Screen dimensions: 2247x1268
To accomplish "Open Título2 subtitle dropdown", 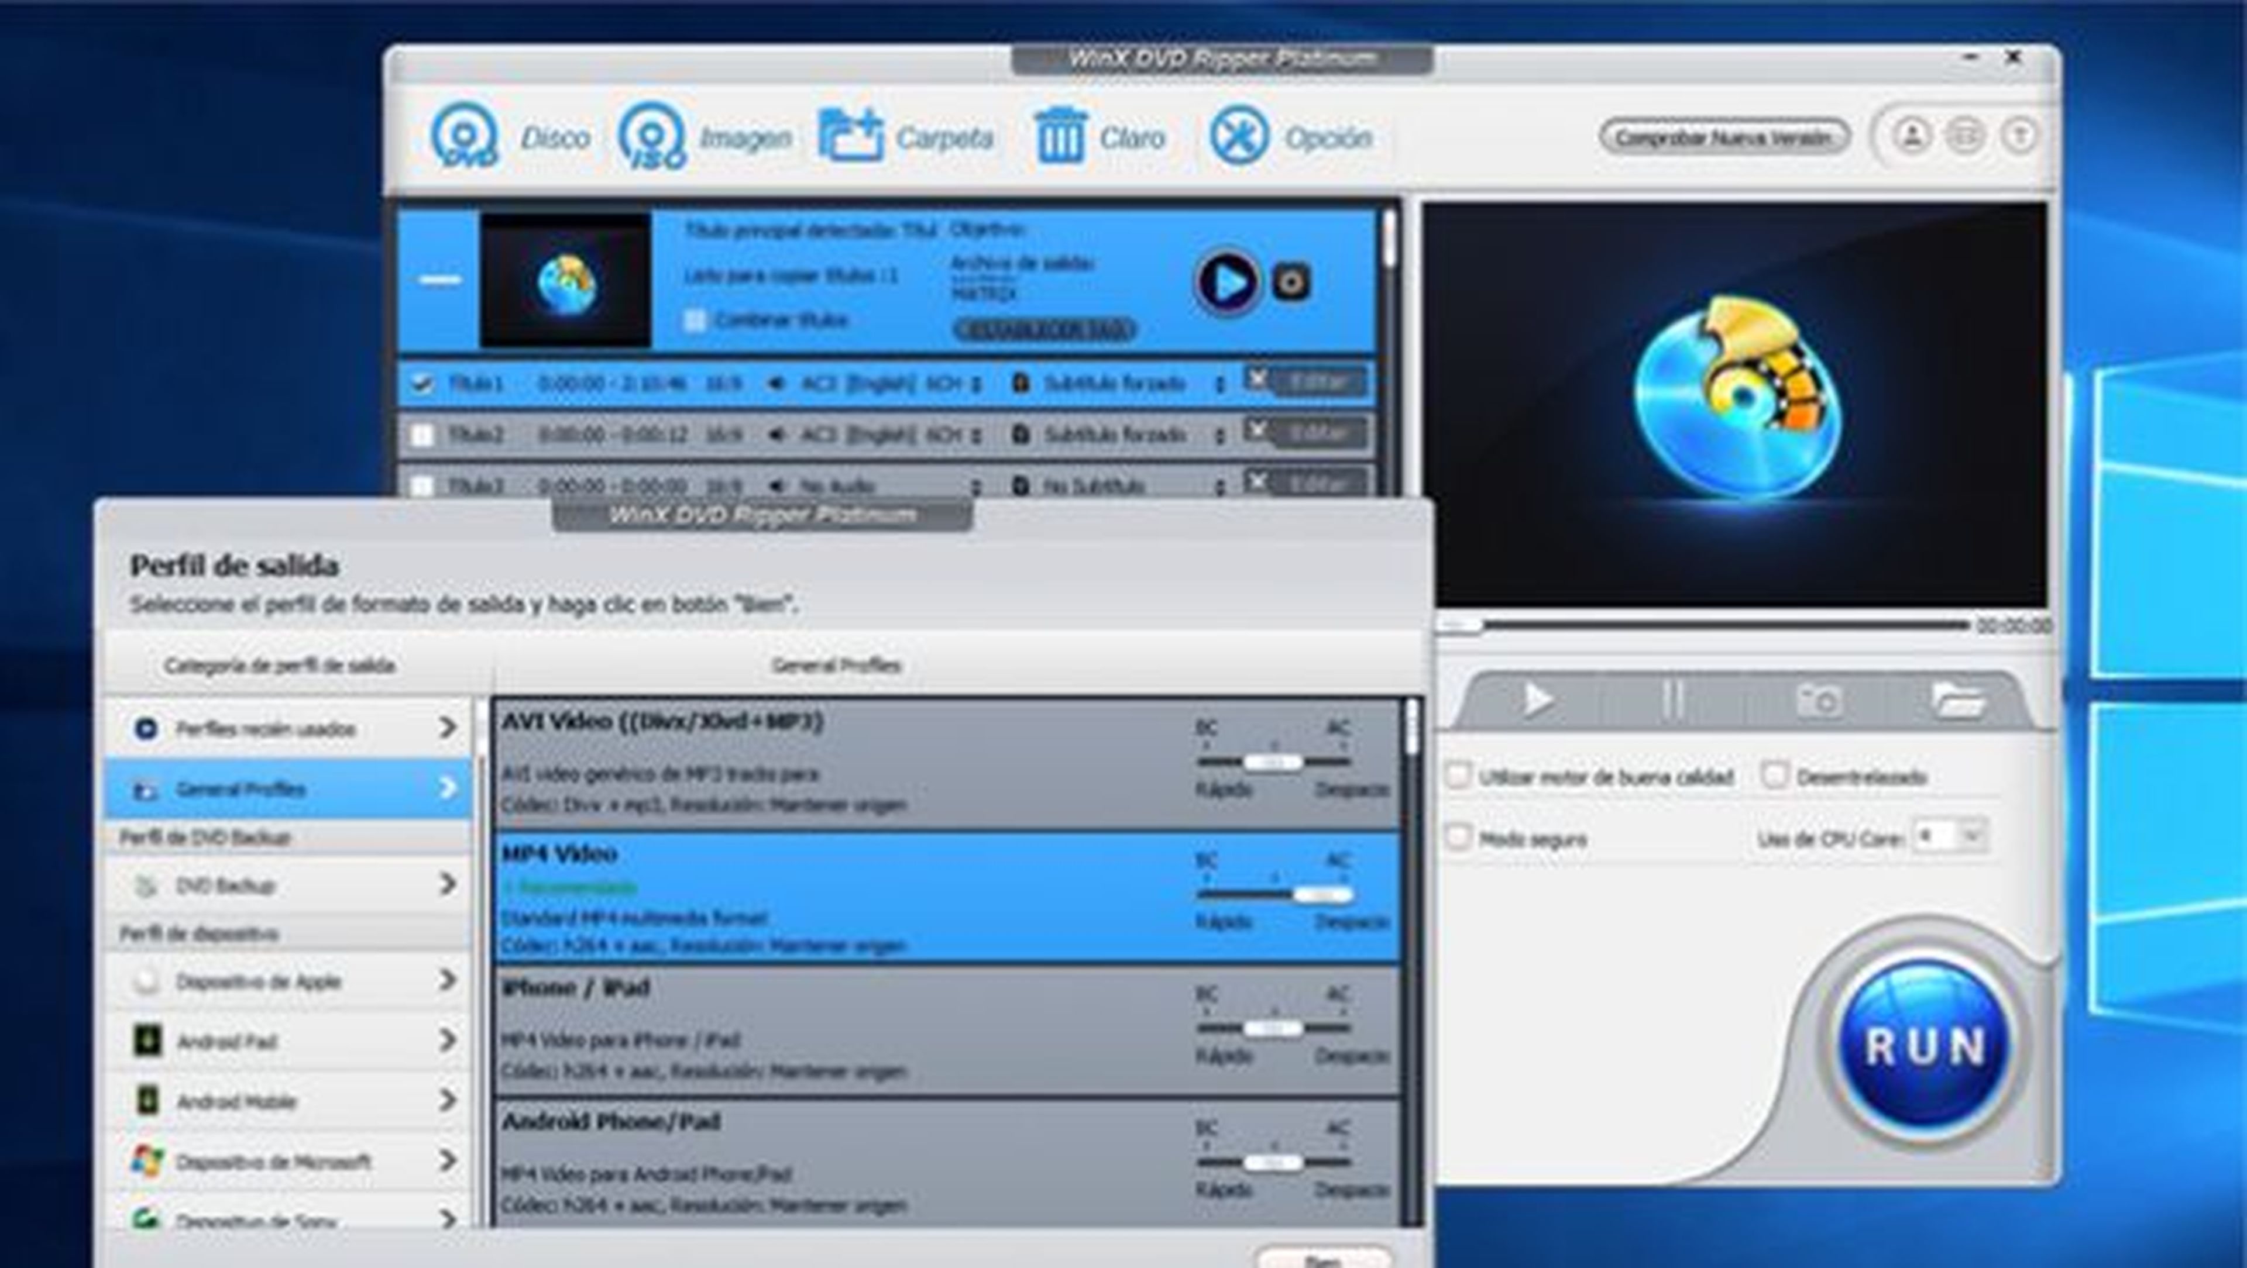I will click(x=1219, y=435).
